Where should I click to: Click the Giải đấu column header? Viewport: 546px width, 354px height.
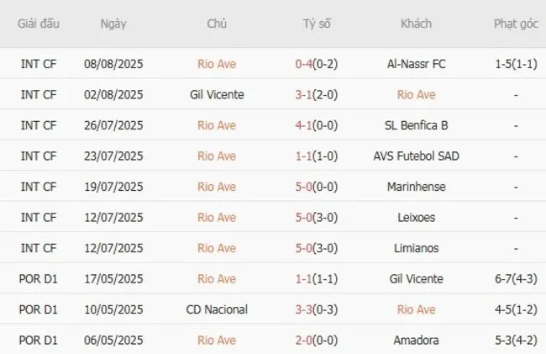(x=38, y=24)
